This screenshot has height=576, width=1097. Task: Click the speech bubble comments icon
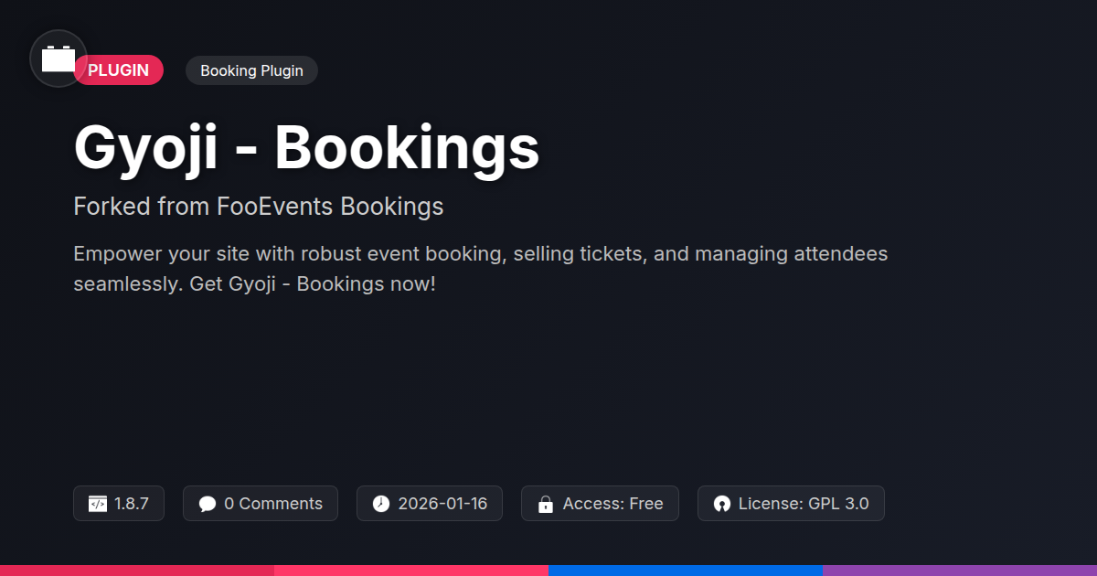pyautogui.click(x=208, y=504)
